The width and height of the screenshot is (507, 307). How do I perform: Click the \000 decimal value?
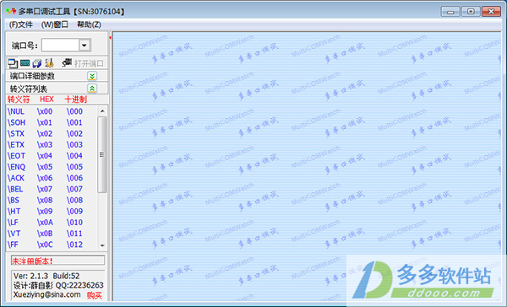(x=74, y=111)
